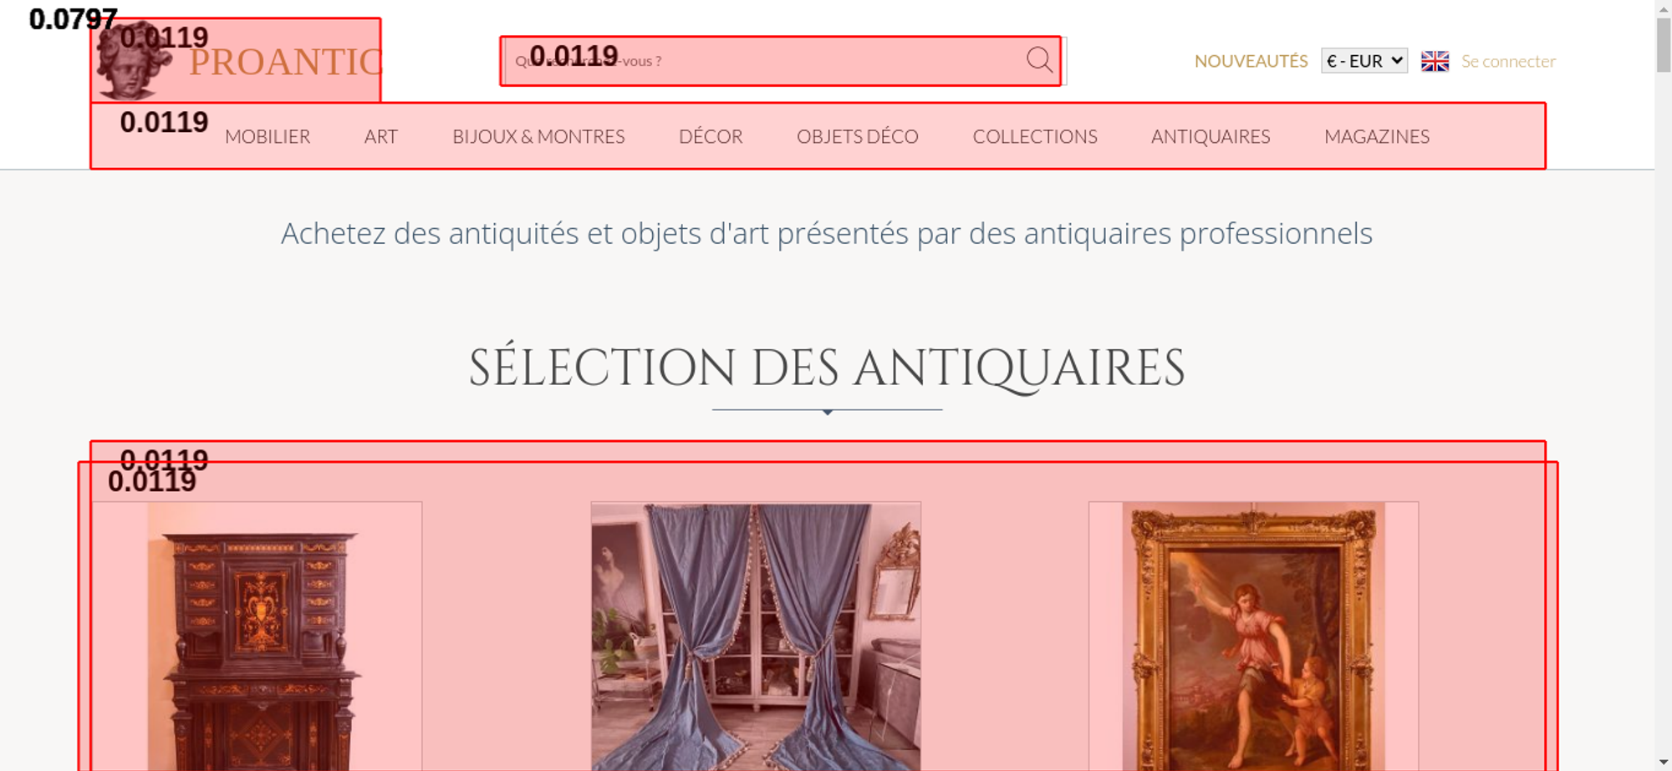Open the € - EUR currency dropdown

point(1364,61)
